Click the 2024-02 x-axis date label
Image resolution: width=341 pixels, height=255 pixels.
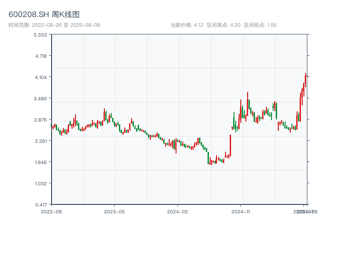click(x=177, y=211)
